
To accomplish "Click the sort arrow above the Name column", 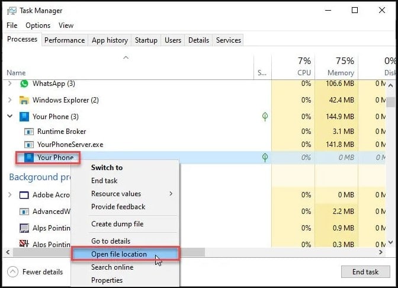I will click(126, 57).
